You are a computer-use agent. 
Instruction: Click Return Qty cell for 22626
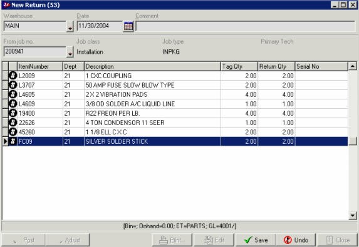pos(276,123)
